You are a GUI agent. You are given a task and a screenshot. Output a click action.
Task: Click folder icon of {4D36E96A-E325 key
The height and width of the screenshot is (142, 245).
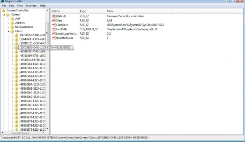17,84
